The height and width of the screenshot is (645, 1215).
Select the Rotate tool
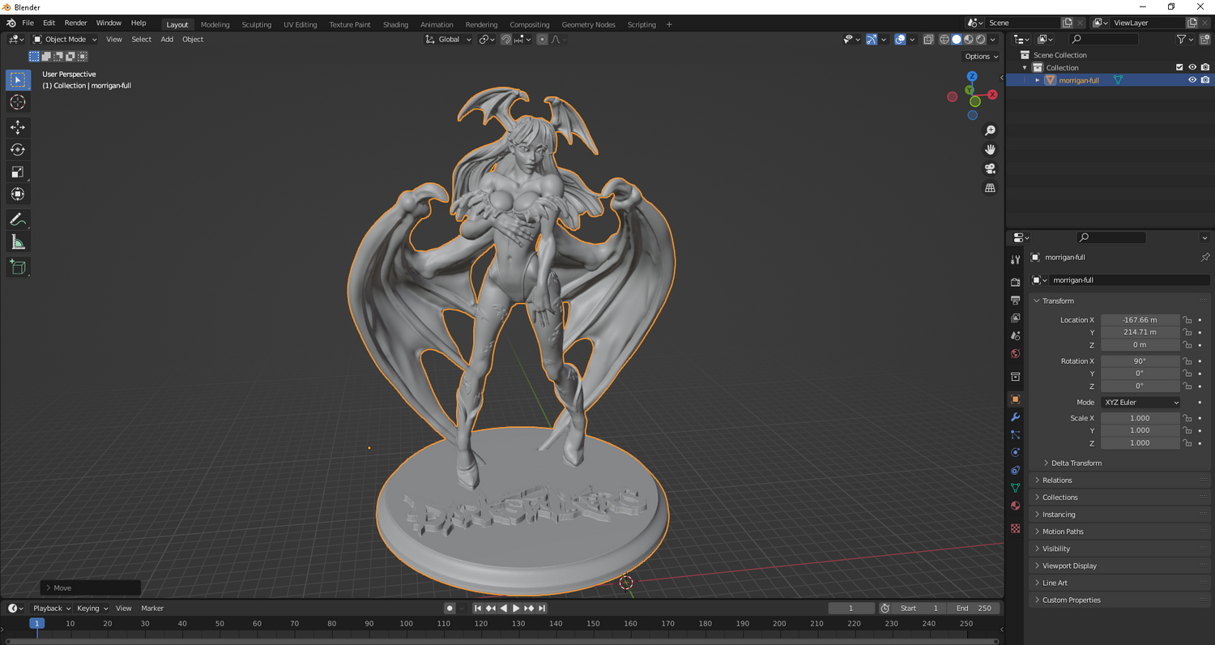pyautogui.click(x=18, y=150)
